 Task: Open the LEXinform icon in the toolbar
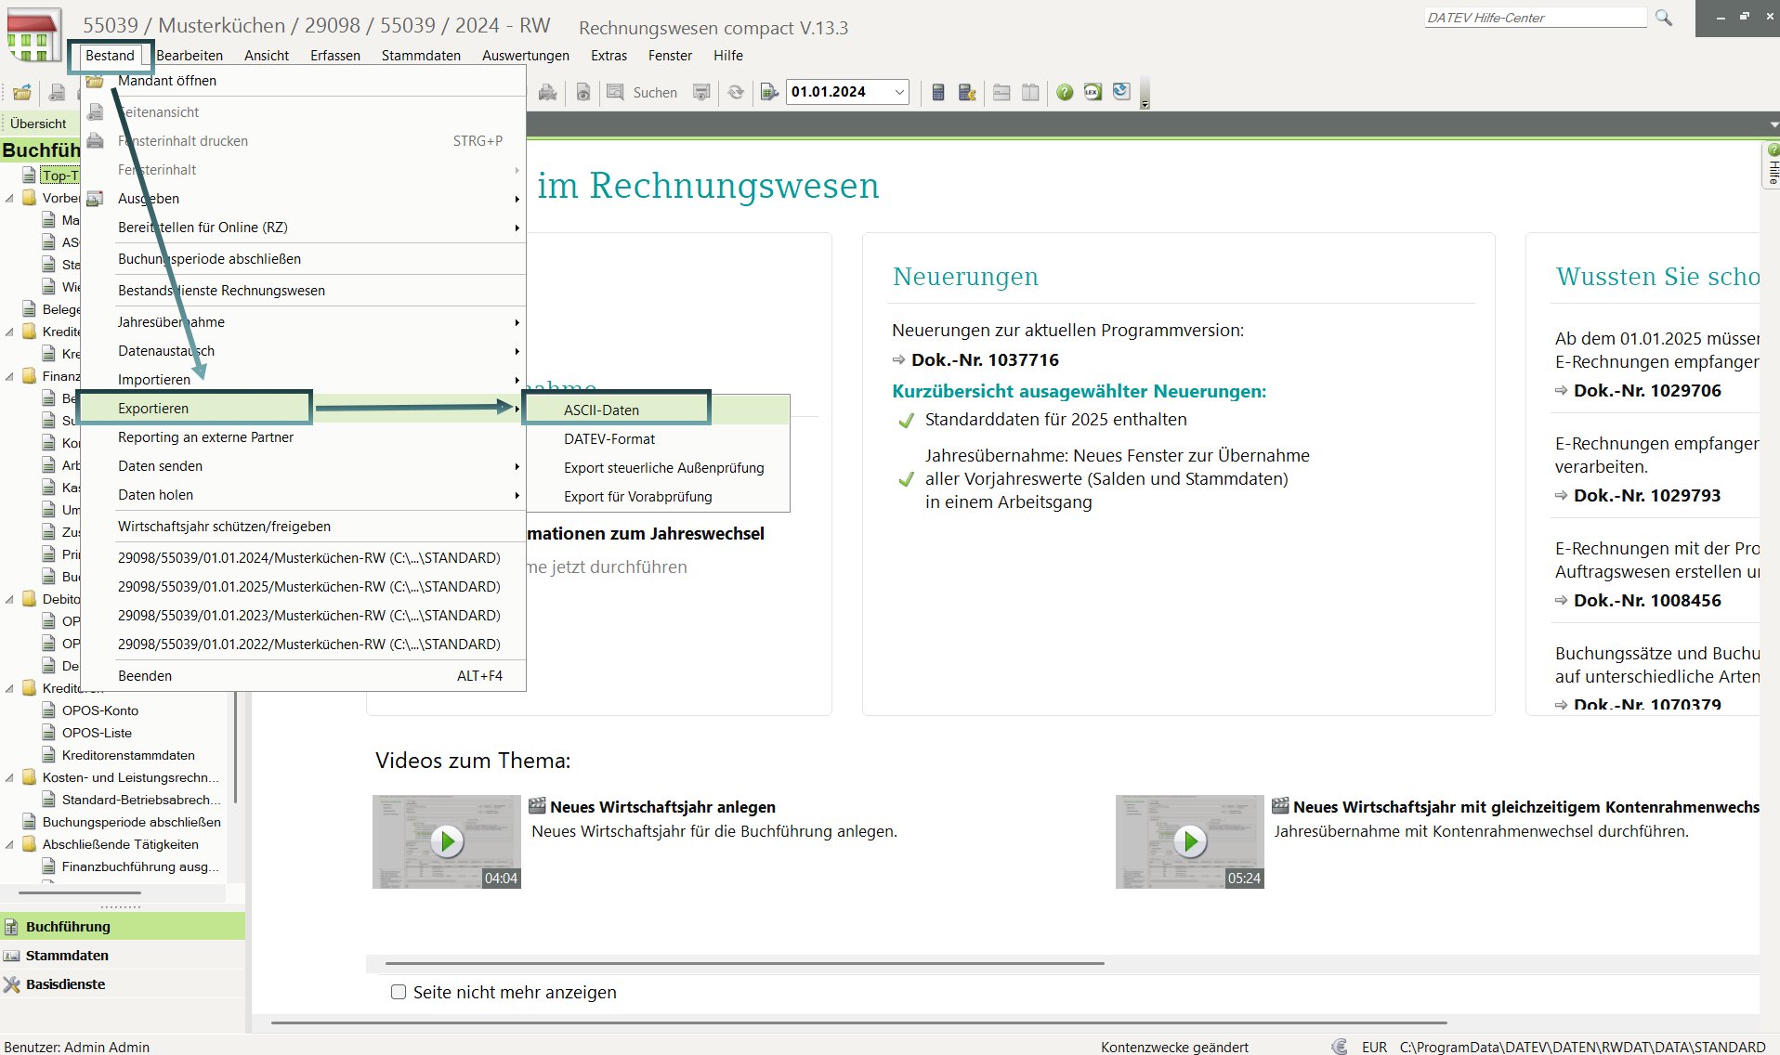[1093, 92]
